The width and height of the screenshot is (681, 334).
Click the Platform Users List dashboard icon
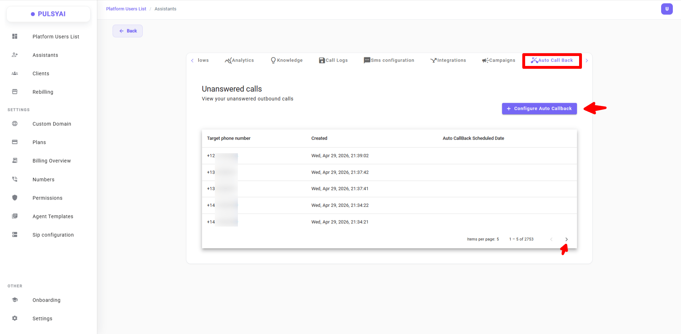(15, 36)
